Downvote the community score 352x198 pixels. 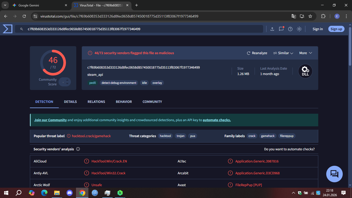(x=67, y=84)
